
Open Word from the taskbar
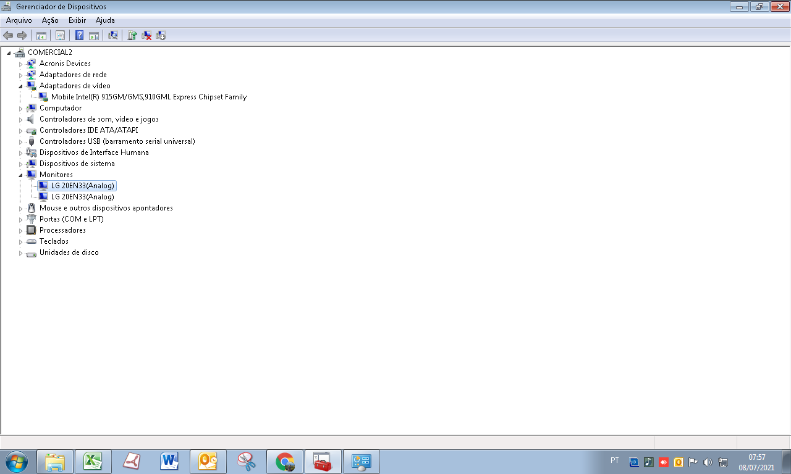coord(170,462)
